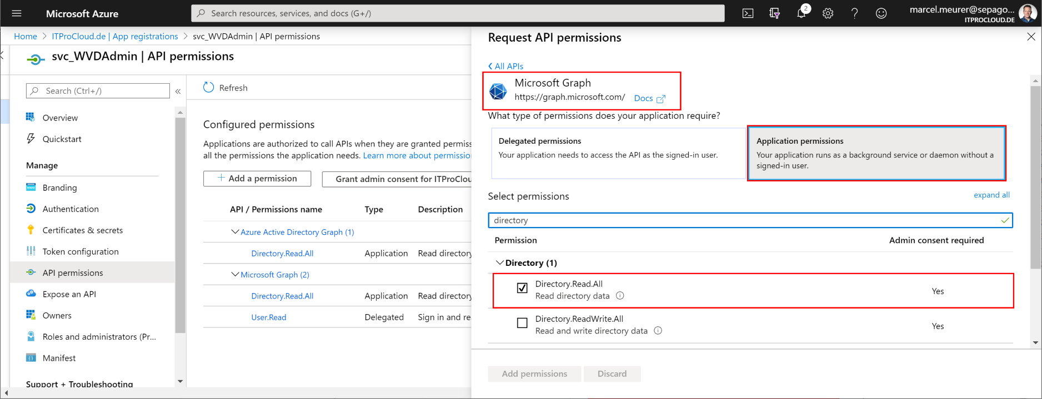Click the scroll left arrow on the bottom scrollbar
The image size is (1042, 399).
6,393
